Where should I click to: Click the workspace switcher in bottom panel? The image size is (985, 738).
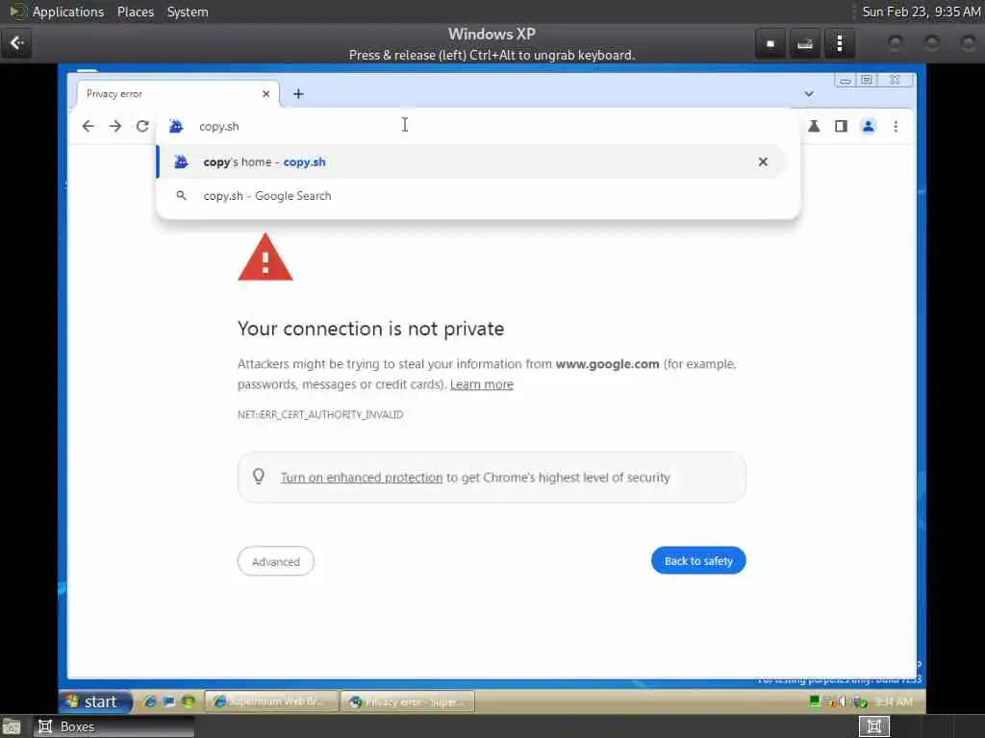[x=874, y=726]
